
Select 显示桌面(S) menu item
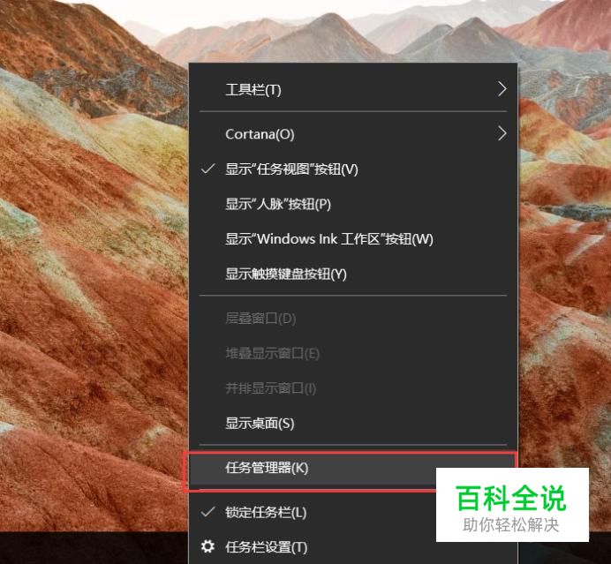(x=353, y=423)
